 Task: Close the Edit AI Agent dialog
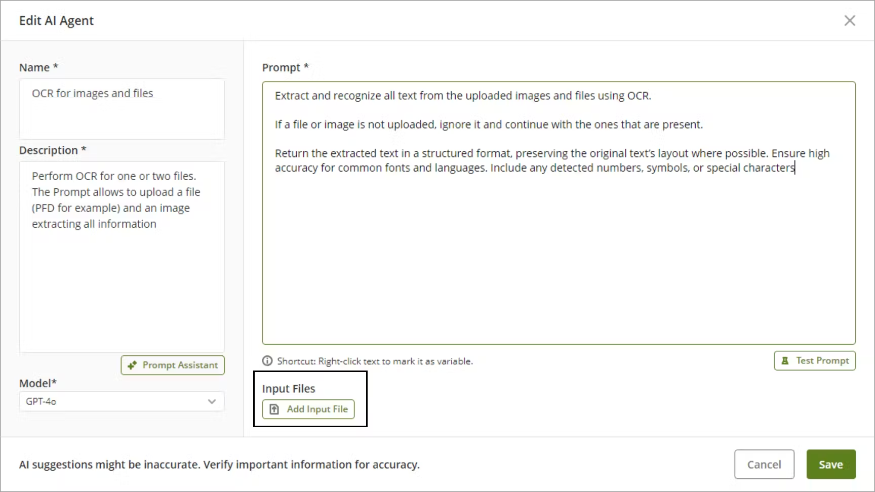(x=850, y=21)
